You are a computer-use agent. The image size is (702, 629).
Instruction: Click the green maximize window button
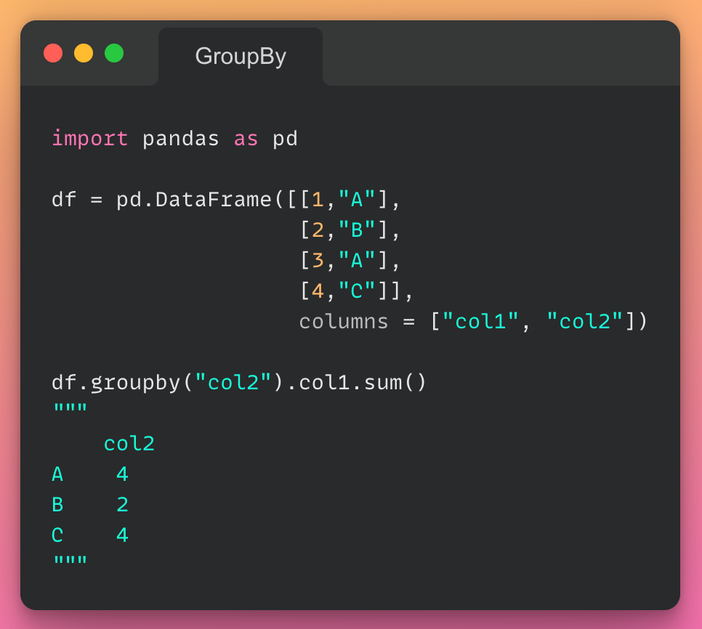coord(114,53)
